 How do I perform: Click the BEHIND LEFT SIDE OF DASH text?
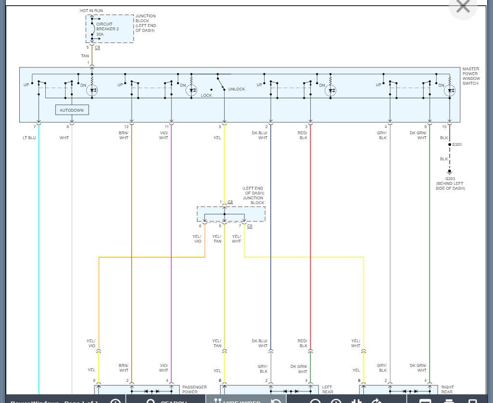[450, 186]
